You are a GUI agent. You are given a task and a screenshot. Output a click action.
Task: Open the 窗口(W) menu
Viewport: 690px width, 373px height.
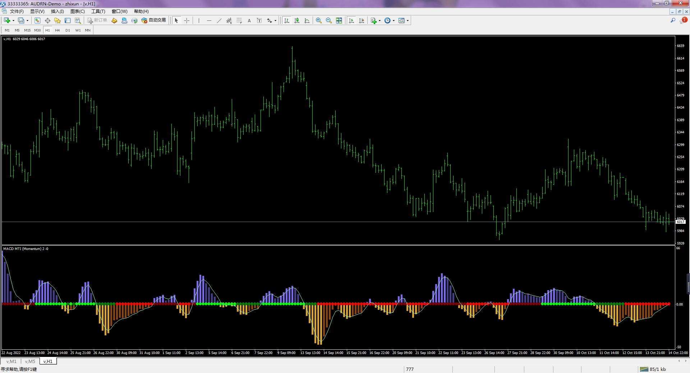click(x=120, y=11)
